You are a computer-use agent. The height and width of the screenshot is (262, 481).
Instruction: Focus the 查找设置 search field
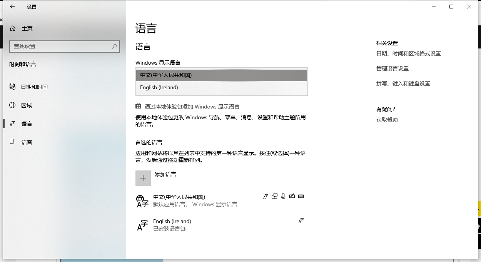click(65, 46)
